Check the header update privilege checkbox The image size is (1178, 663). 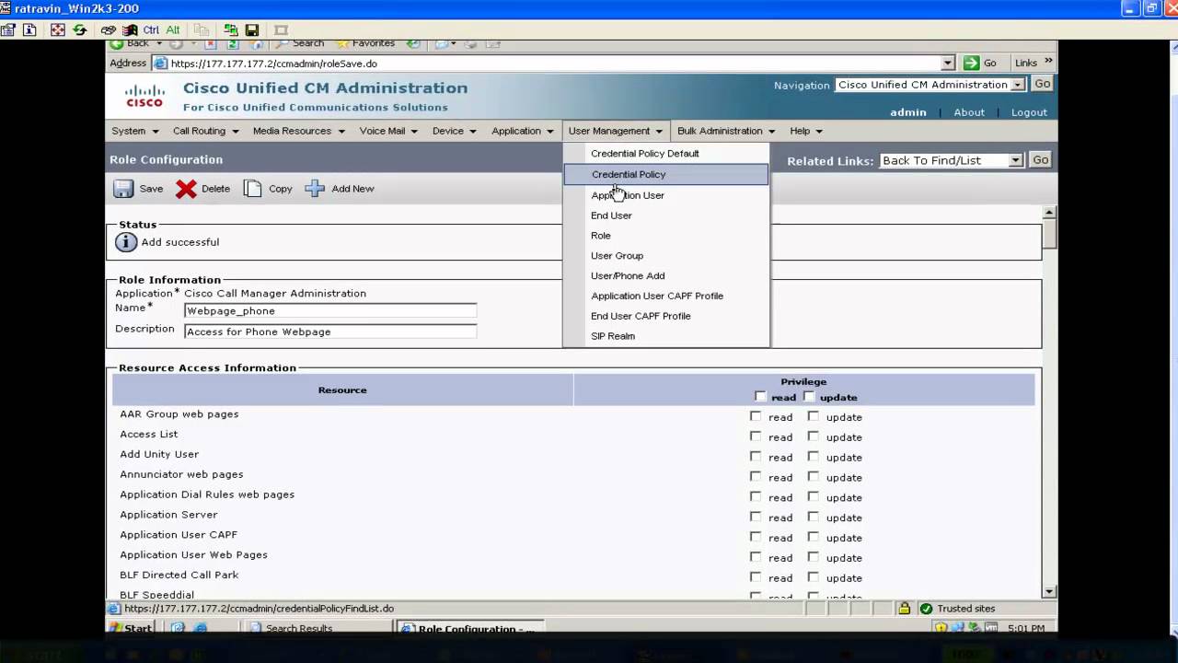[809, 397]
